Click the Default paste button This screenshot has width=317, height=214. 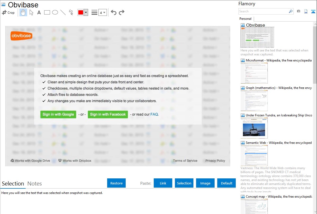click(227, 183)
